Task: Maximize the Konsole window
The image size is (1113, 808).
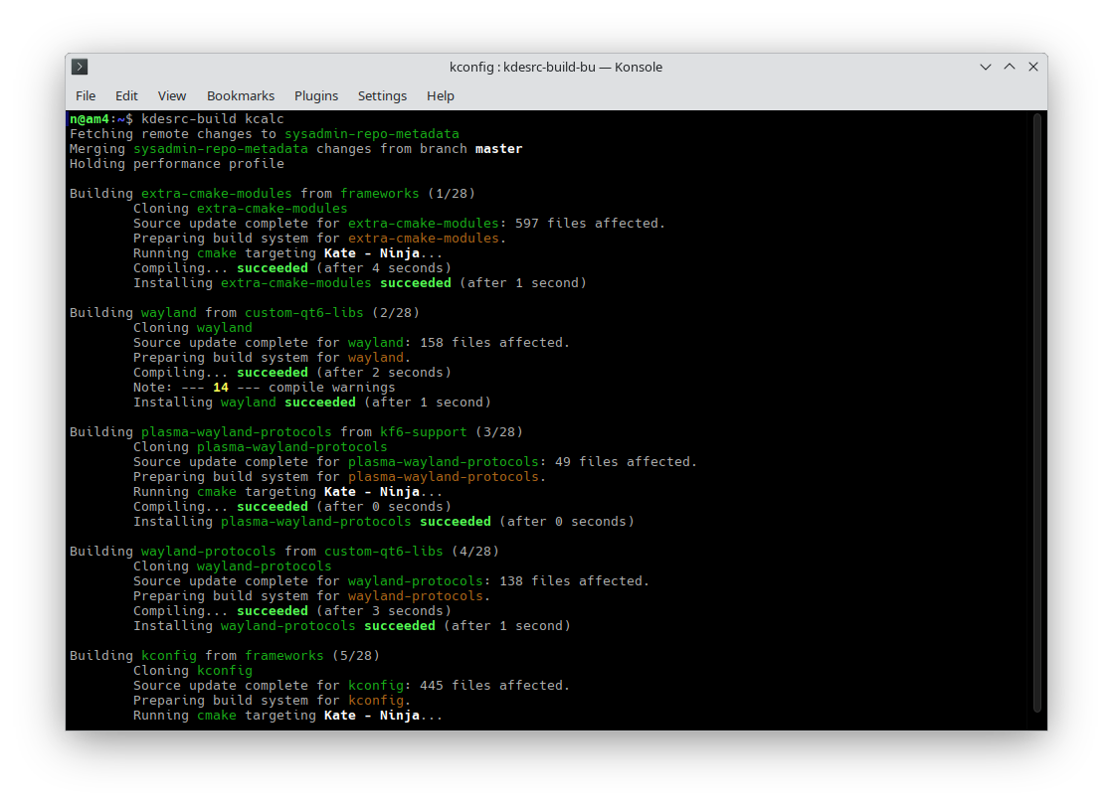Action: pos(1010,67)
